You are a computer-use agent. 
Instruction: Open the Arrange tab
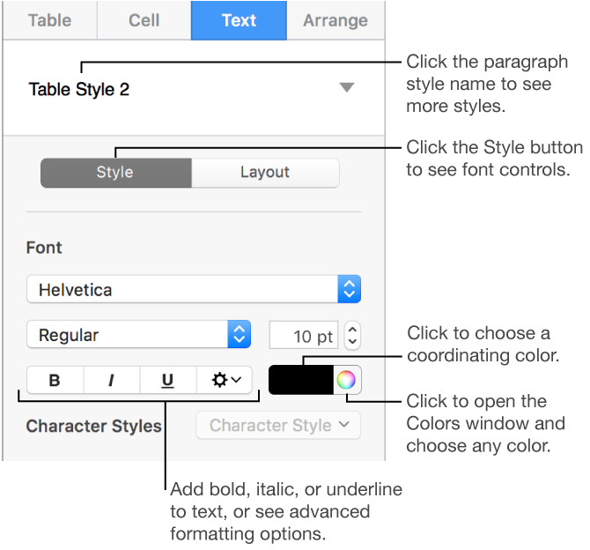[336, 20]
